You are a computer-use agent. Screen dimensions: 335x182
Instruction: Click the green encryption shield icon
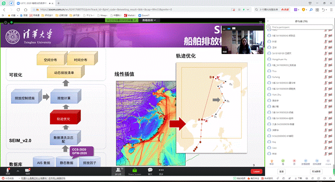(x=11, y=22)
